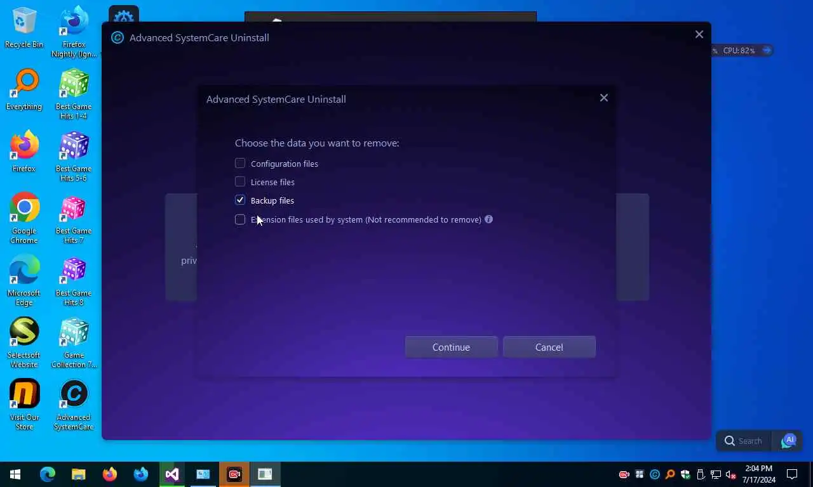Open Firefox from the taskbar
Image resolution: width=813 pixels, height=487 pixels.
click(x=109, y=474)
